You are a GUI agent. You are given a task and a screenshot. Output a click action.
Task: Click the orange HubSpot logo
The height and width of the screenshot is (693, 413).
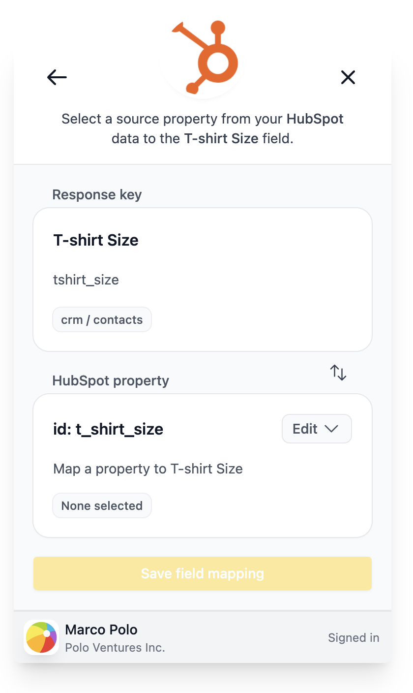(205, 57)
